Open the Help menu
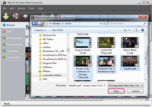This screenshot has width=152, height=107. click(x=40, y=8)
